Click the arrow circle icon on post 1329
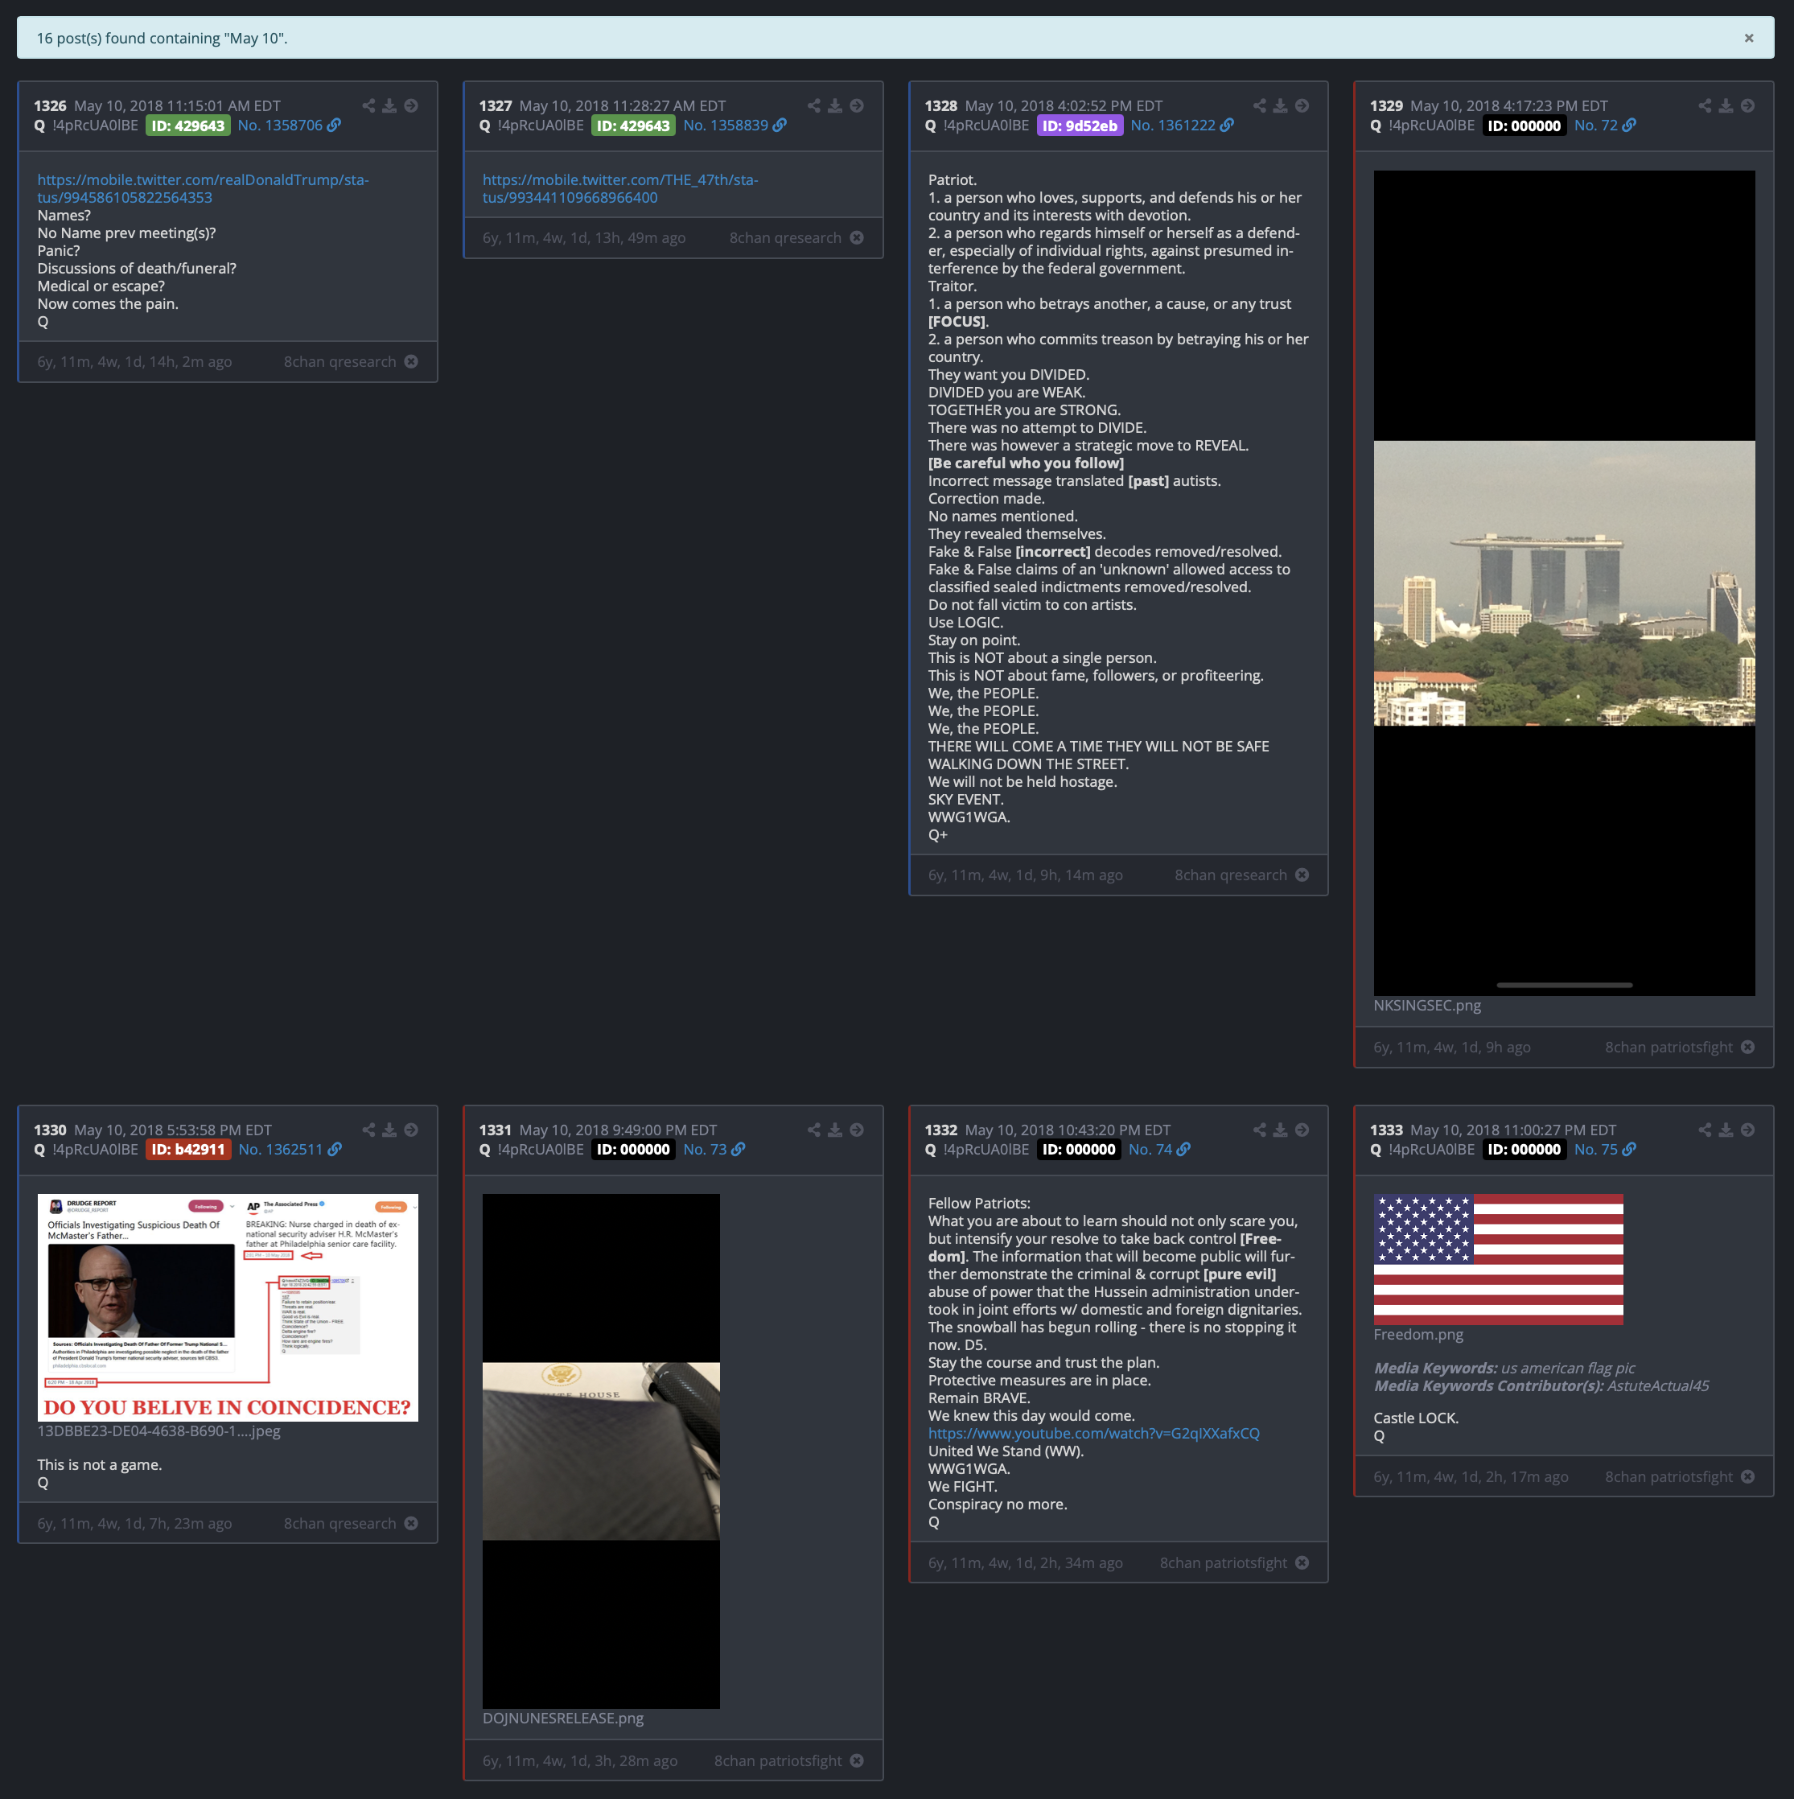1794x1799 pixels. point(1747,106)
